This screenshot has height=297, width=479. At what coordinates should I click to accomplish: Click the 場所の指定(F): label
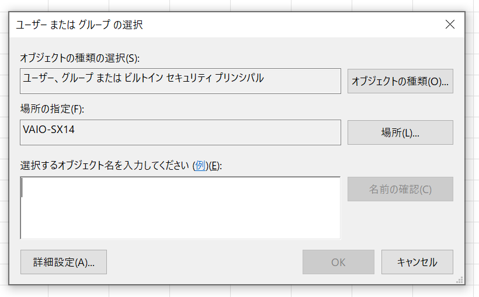tap(52, 109)
